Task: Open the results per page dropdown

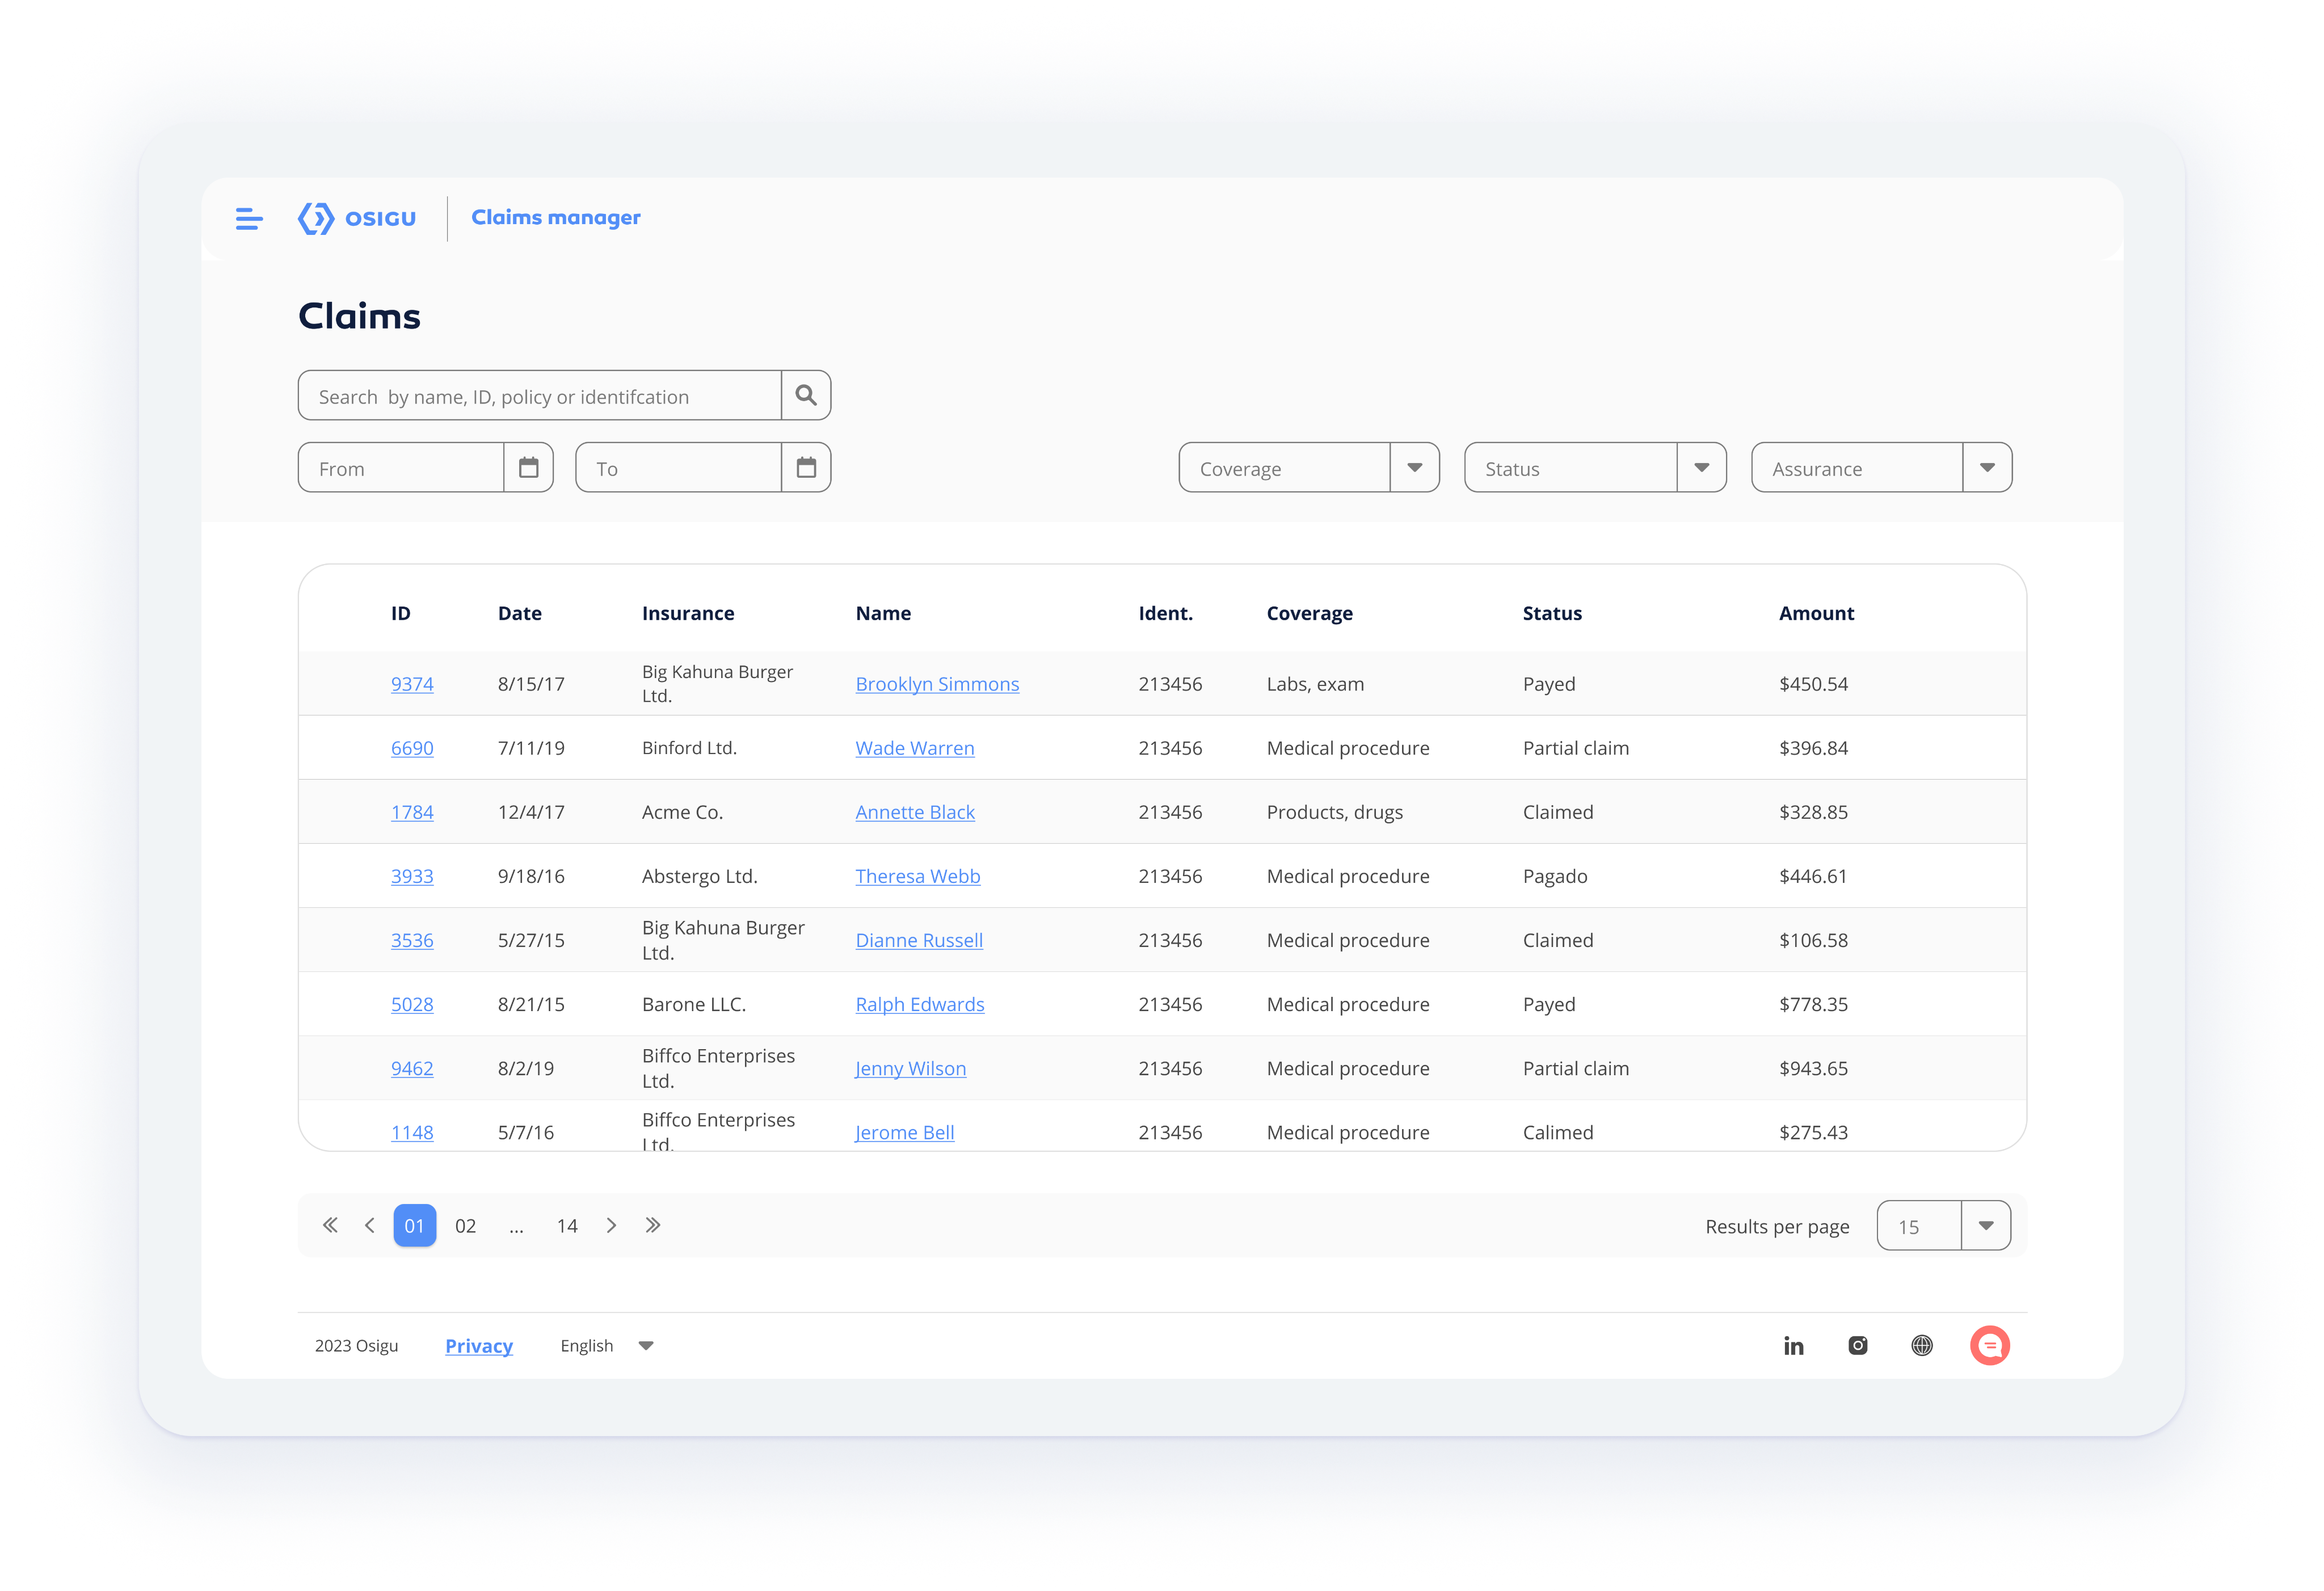Action: pos(1986,1226)
